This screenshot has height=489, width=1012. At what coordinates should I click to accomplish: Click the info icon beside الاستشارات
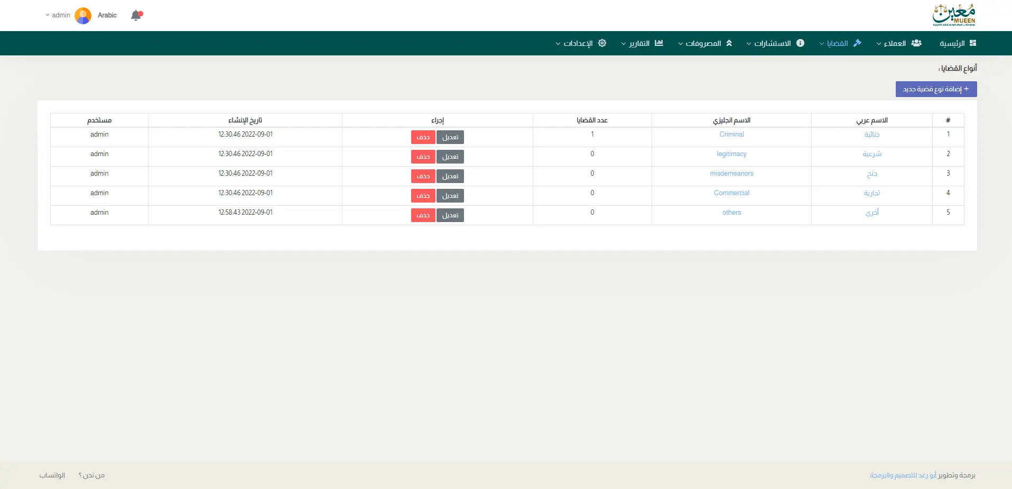(x=800, y=43)
